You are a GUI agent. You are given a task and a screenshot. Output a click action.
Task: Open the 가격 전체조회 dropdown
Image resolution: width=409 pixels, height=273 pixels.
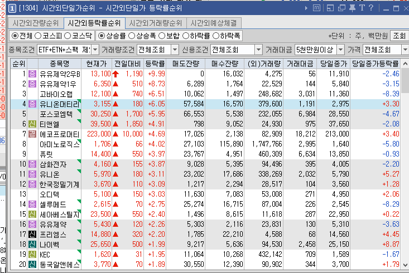click(x=405, y=50)
